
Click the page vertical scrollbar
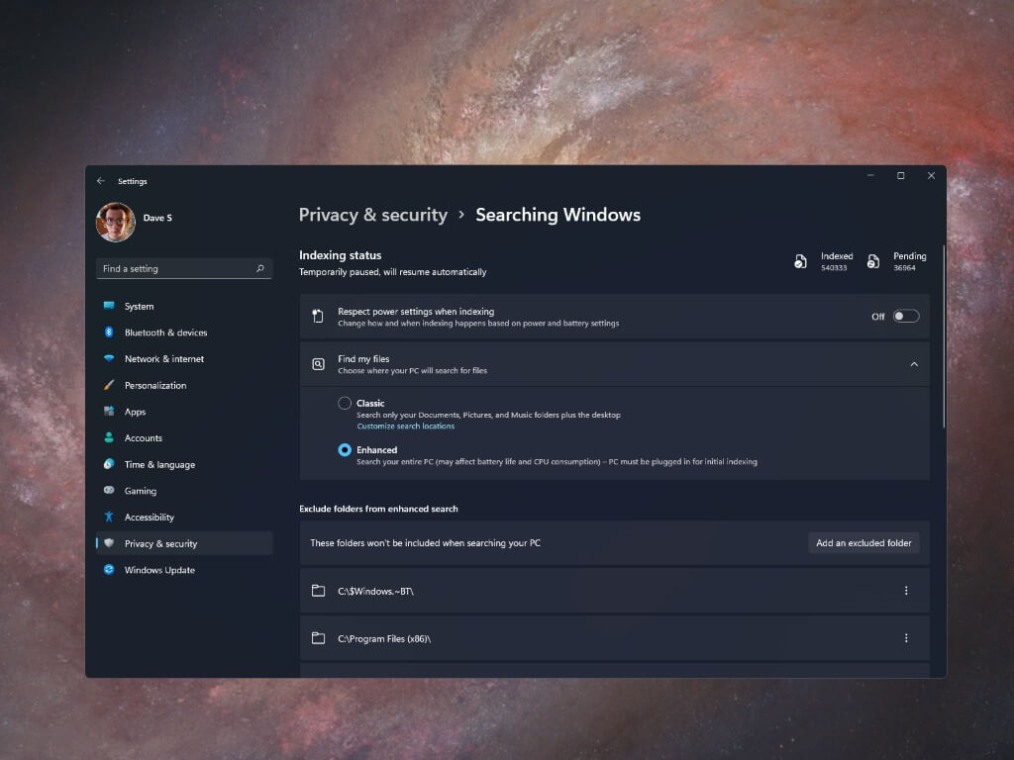[x=944, y=336]
